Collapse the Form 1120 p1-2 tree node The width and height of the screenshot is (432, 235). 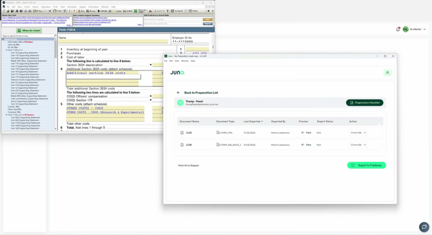(x=6, y=50)
